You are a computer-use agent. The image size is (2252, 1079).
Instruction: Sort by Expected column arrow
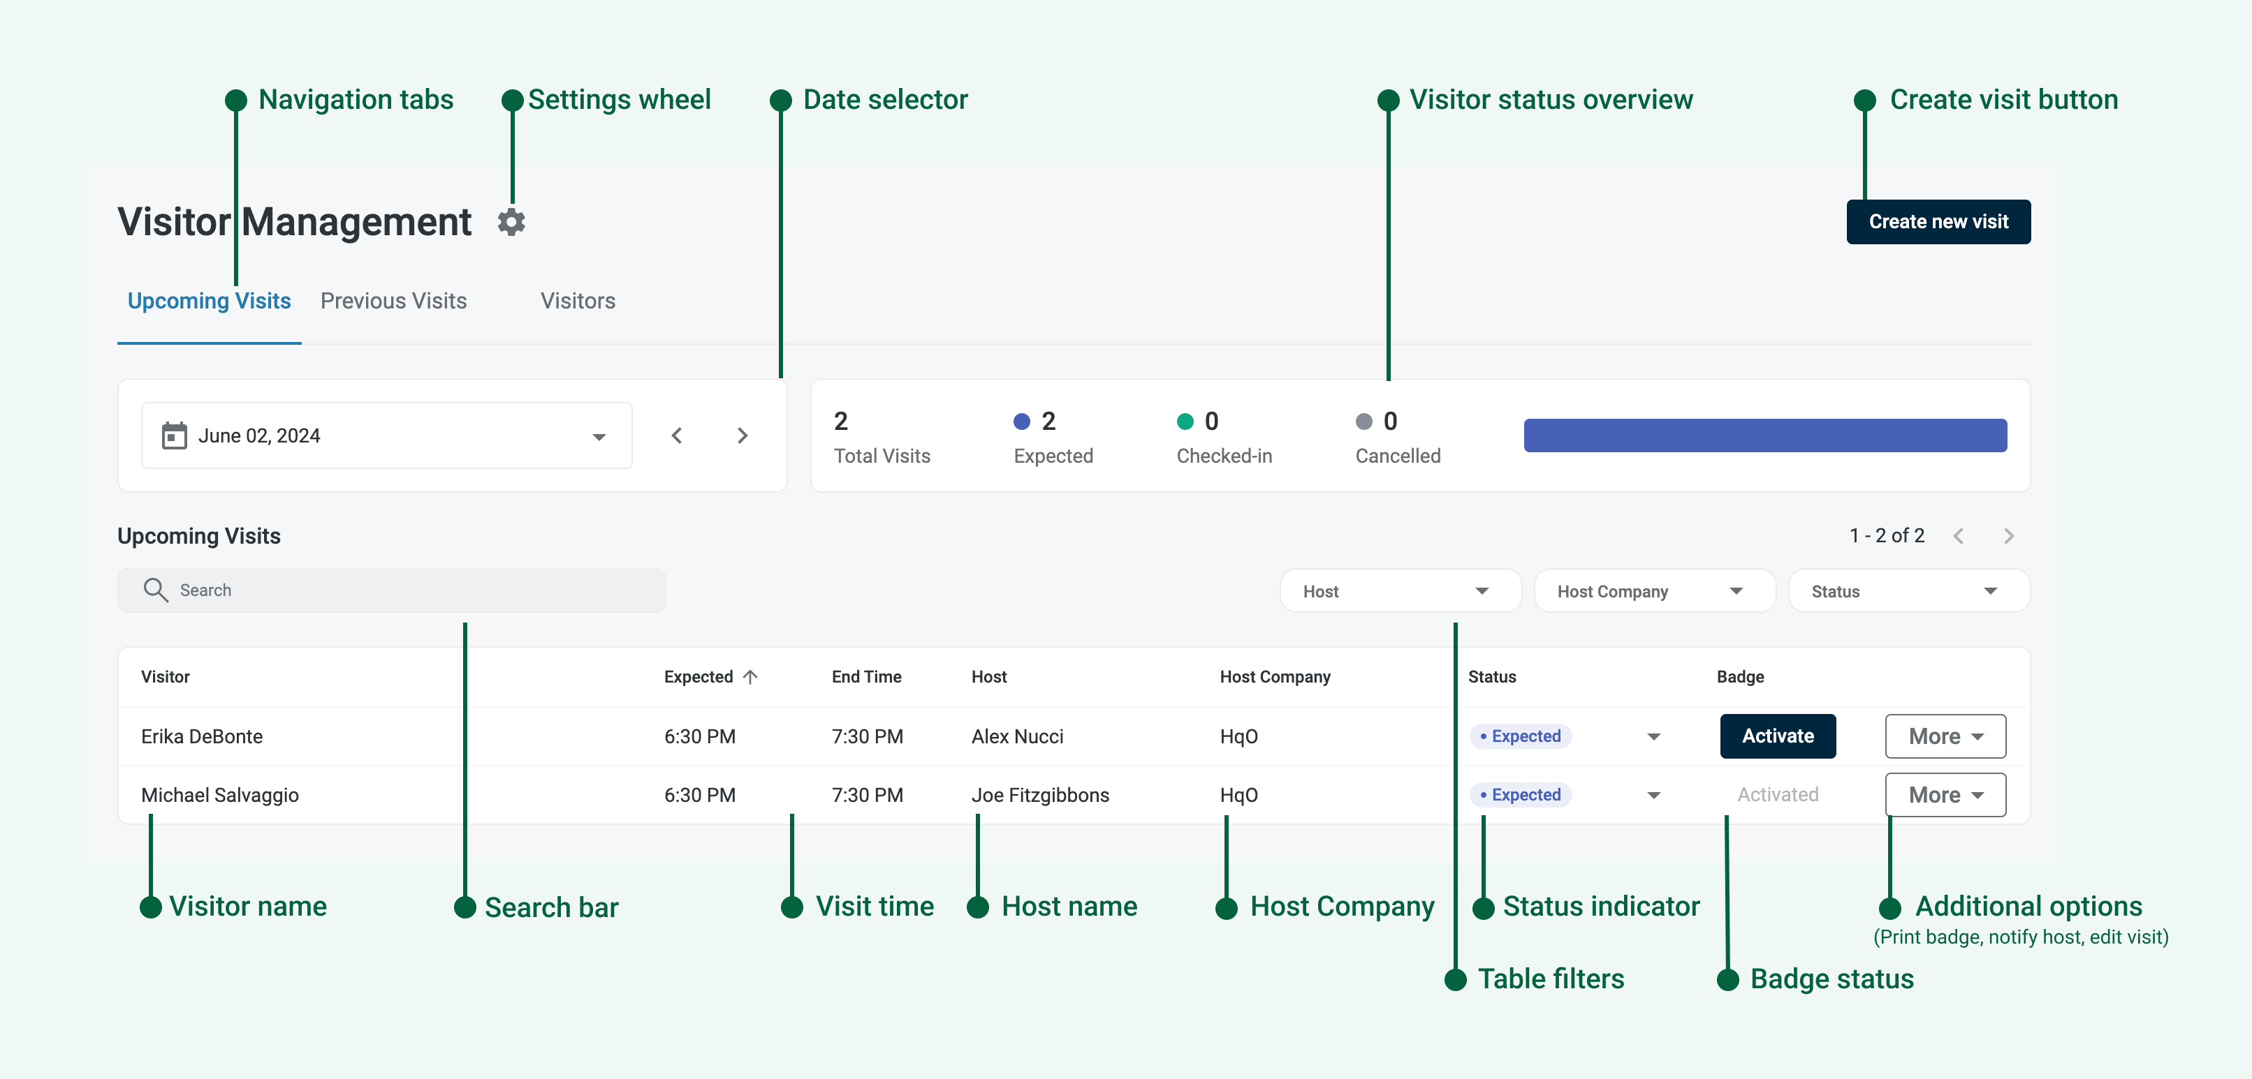(750, 676)
